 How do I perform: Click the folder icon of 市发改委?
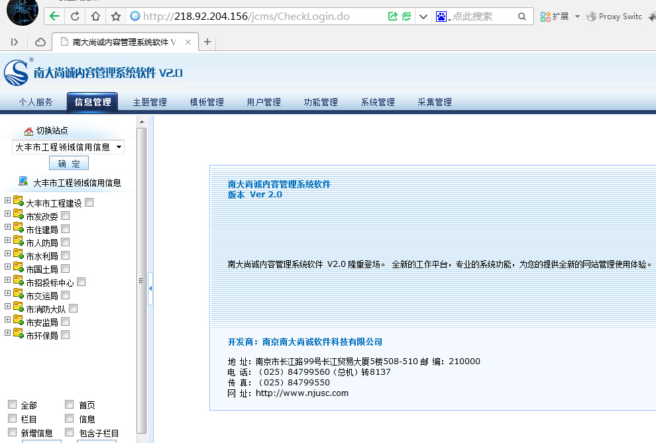pyautogui.click(x=19, y=215)
